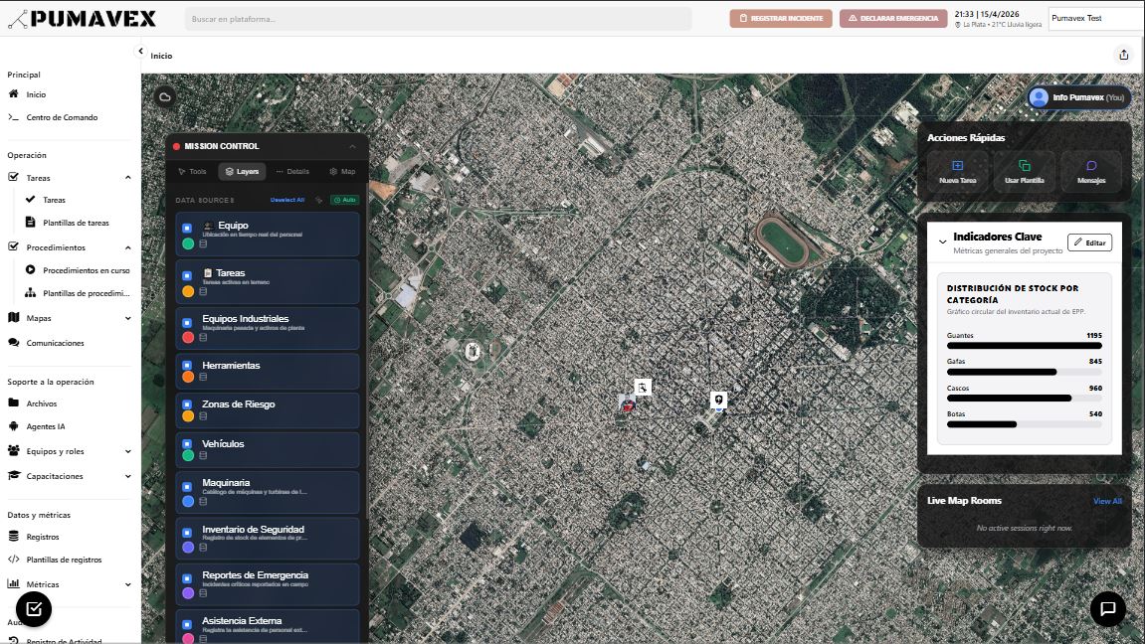
Task: Switch to the Details tab
Action: (x=292, y=171)
